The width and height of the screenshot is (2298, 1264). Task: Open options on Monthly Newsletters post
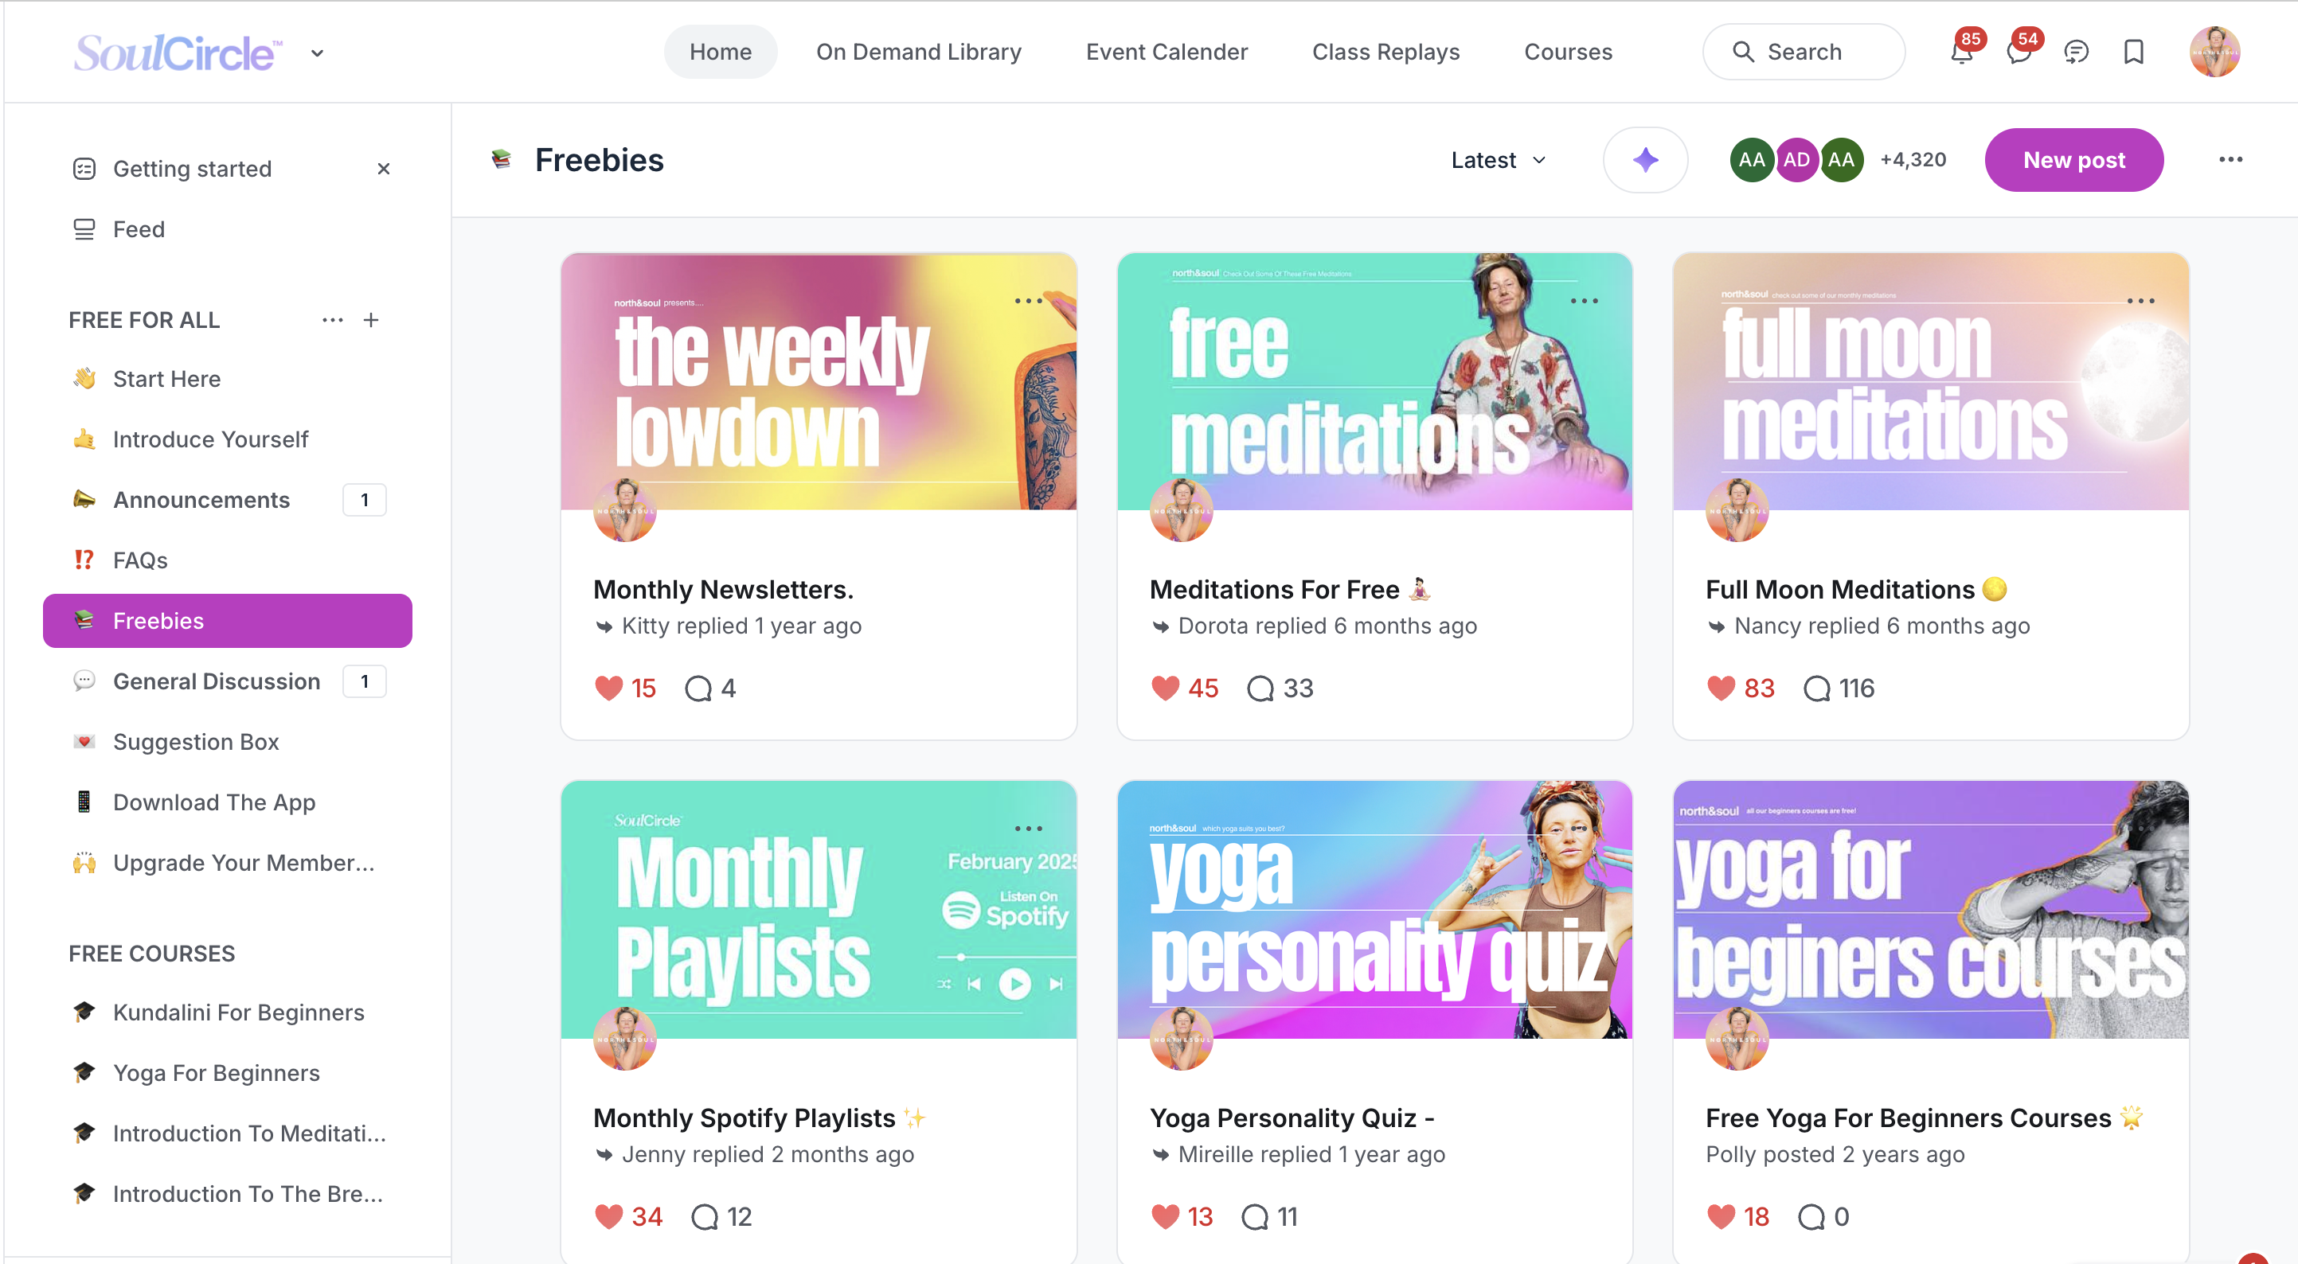click(1028, 301)
